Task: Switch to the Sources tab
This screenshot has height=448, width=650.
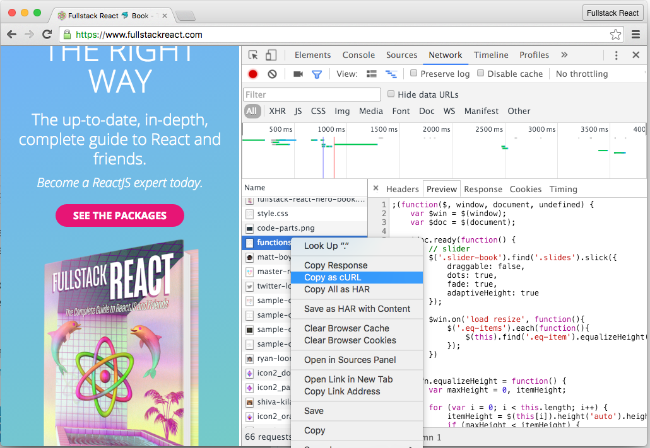Action: [x=402, y=55]
